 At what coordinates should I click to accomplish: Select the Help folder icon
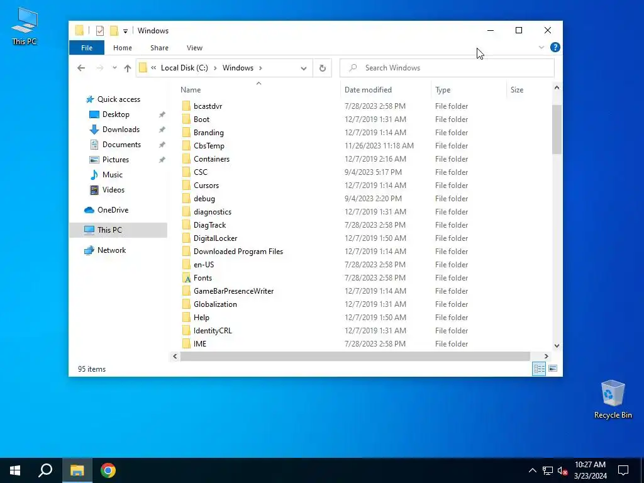(186, 318)
